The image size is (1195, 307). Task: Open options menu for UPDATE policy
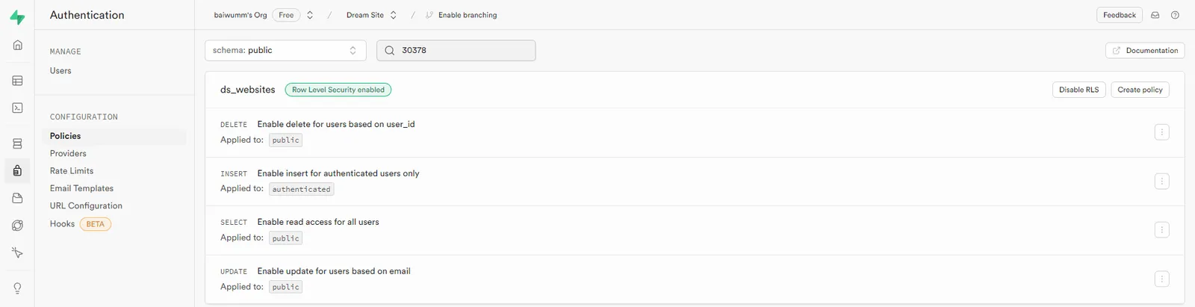[1161, 279]
